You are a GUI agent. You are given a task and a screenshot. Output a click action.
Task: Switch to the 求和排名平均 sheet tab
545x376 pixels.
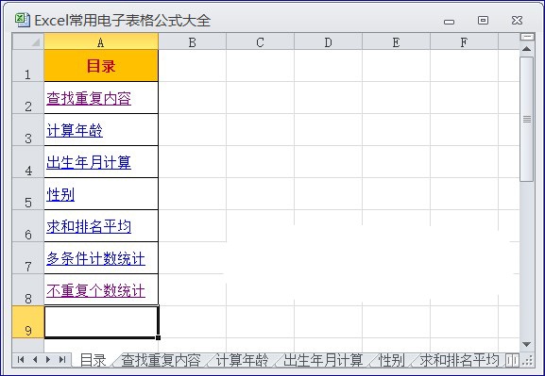pyautogui.click(x=459, y=360)
